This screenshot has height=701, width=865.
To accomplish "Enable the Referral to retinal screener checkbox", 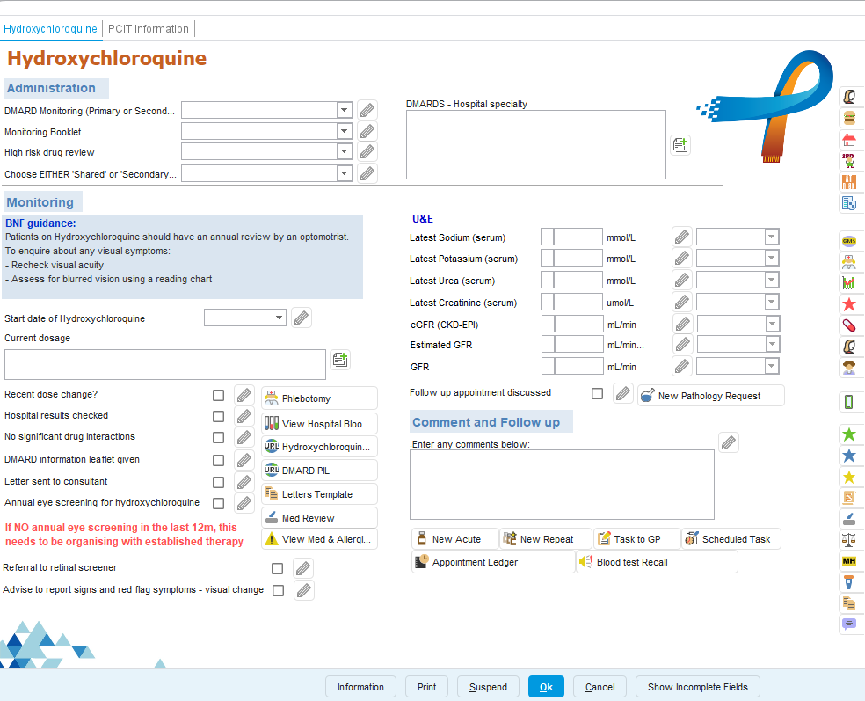I will pyautogui.click(x=278, y=568).
